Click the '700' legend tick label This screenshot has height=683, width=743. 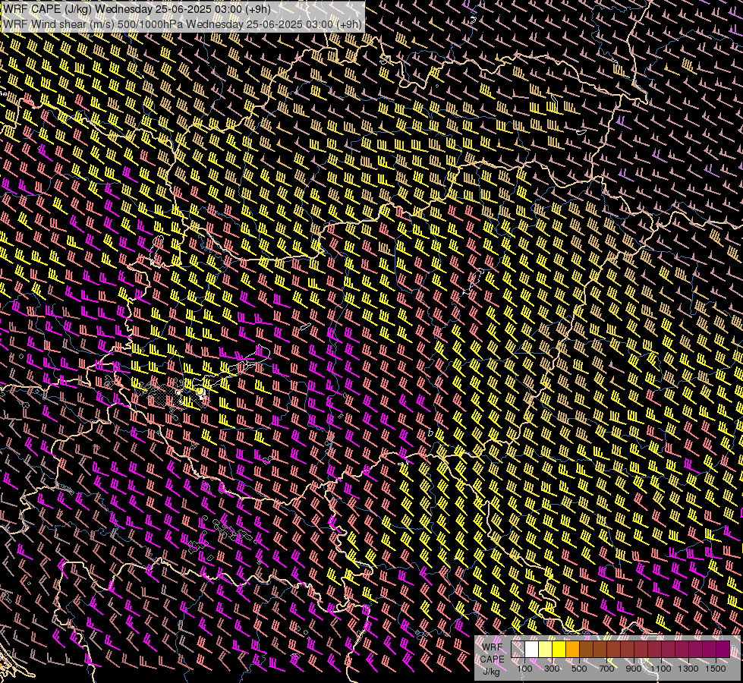(x=606, y=669)
